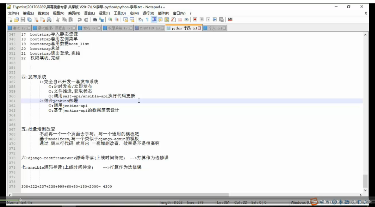The width and height of the screenshot is (375, 207).
Task: Toggle synchronized vertical scrolling icon
Action: pos(125,19)
